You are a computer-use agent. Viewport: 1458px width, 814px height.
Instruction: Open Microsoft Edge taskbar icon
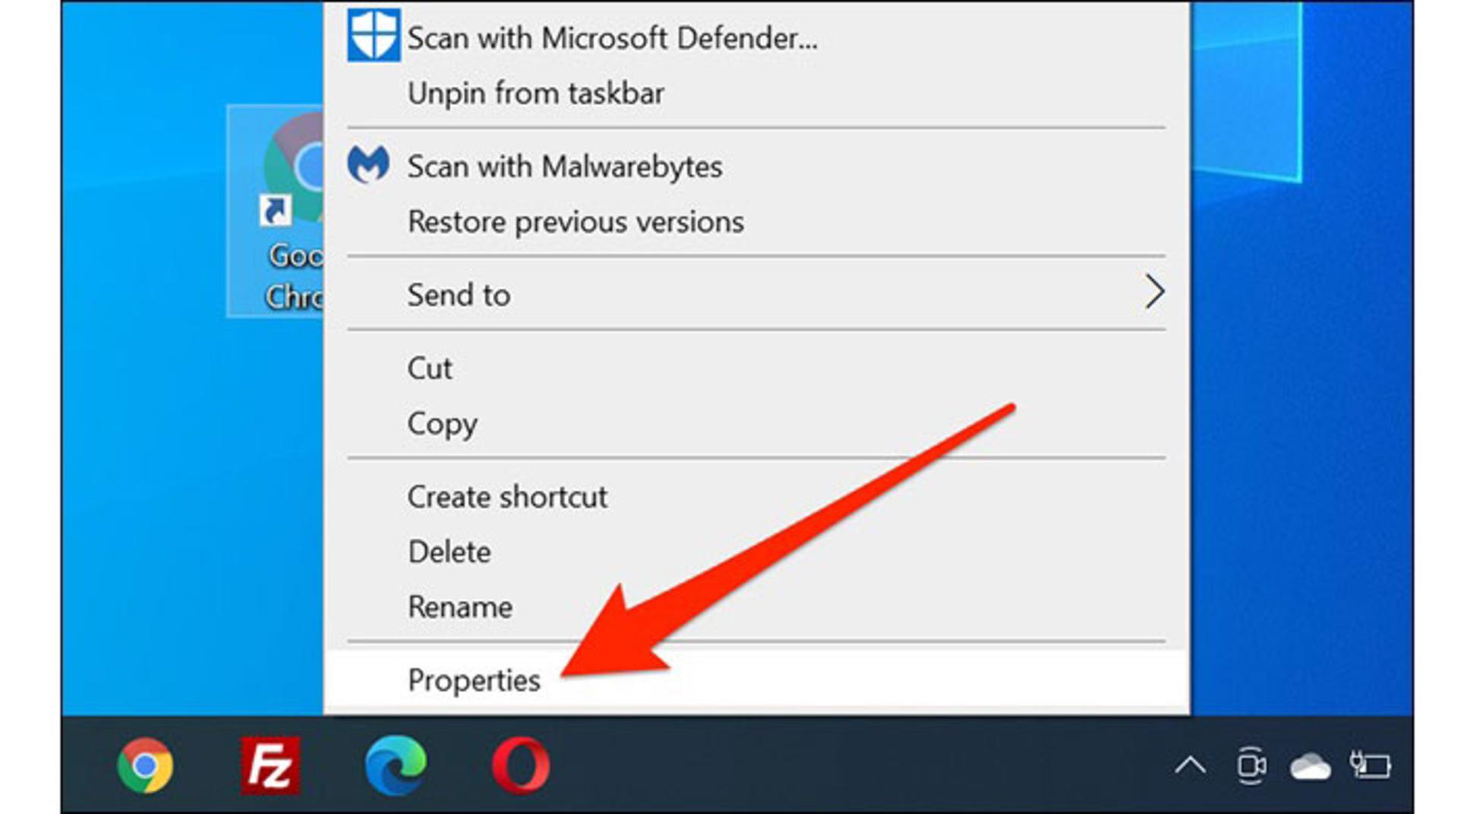pyautogui.click(x=395, y=765)
